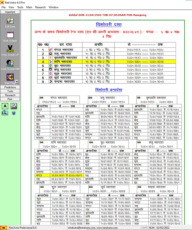Click the CAPS indicator in status bar
Viewport: 192px width, 230px height.
[x=144, y=228]
